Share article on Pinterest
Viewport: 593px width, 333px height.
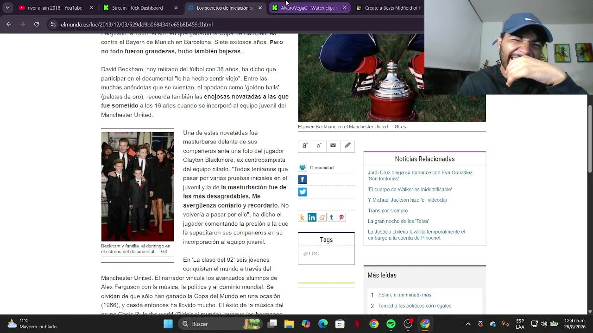[341, 217]
